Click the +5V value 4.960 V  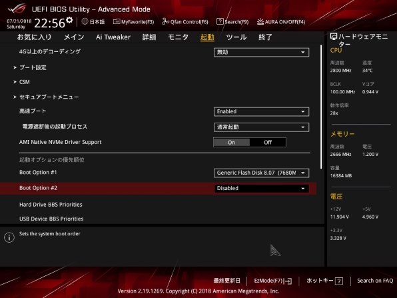(370, 217)
